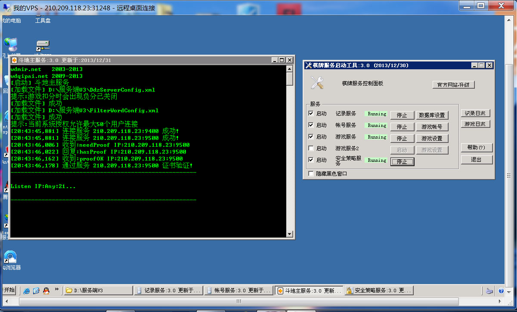Open the Windows 开始 menu

9,290
